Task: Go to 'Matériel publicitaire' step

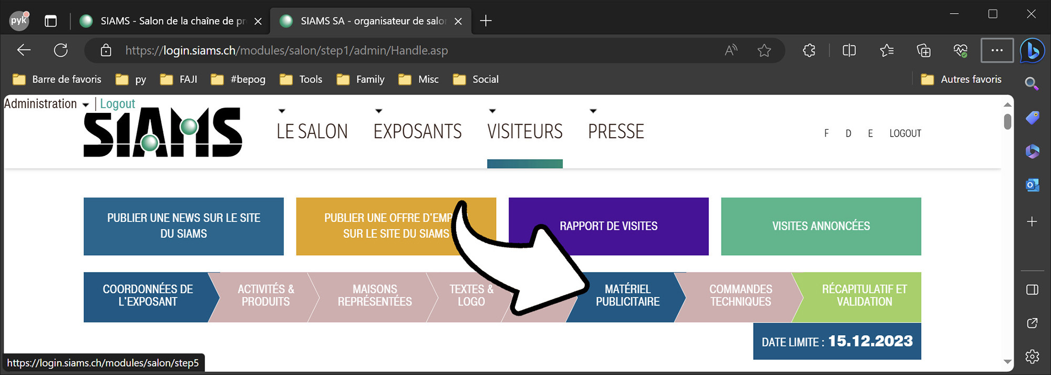Action: click(627, 297)
